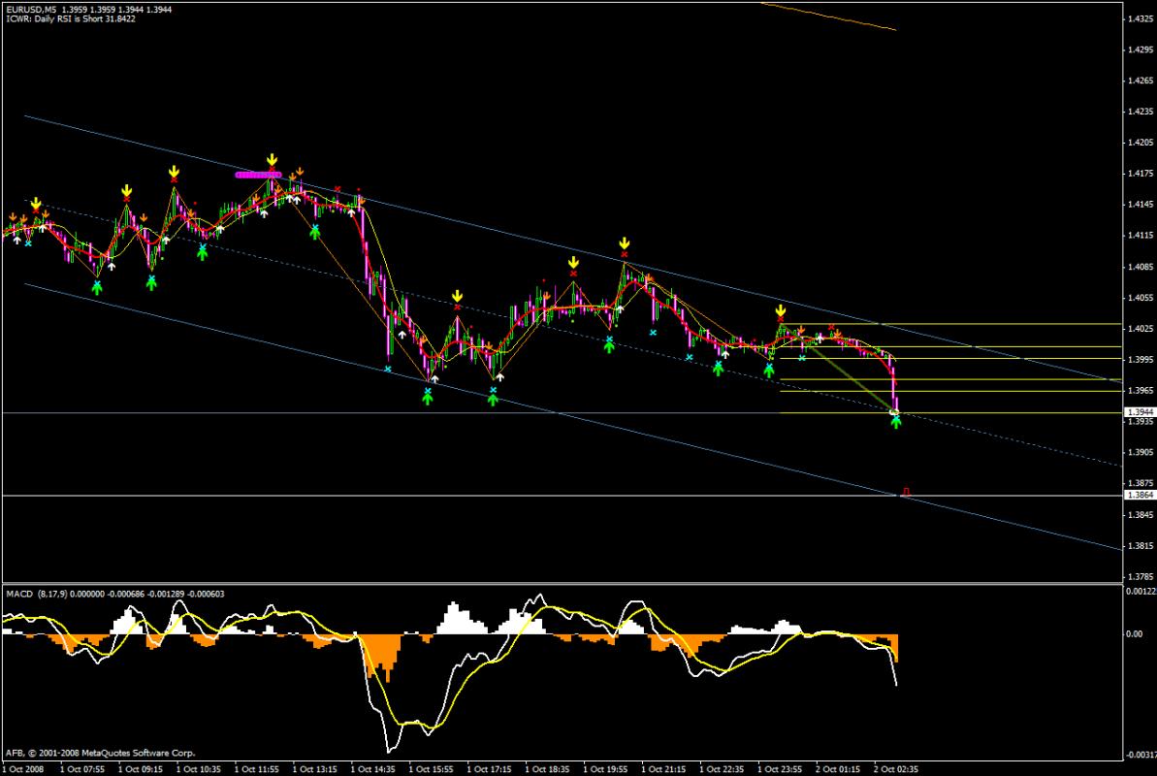Click the MetaQuotes Software Corp. copyright text
The height and width of the screenshot is (776, 1157).
(x=100, y=752)
